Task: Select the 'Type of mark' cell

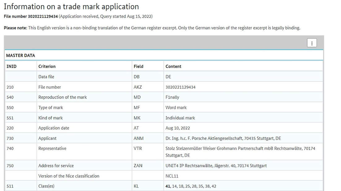Action: [x=84, y=108]
